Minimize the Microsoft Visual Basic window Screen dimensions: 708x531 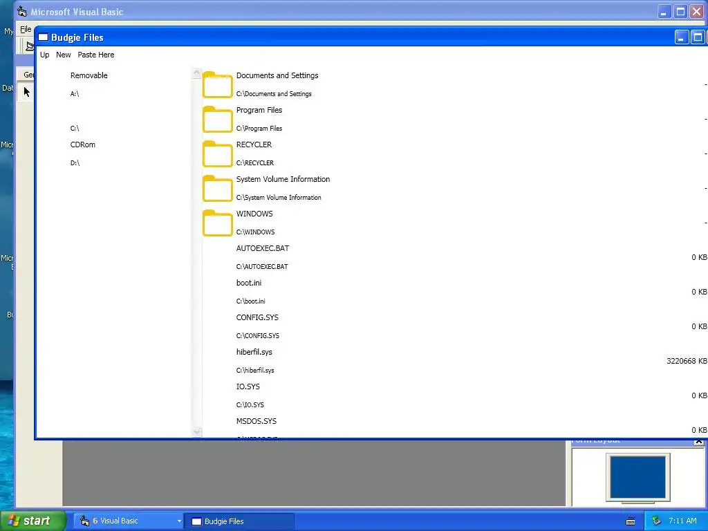point(664,12)
